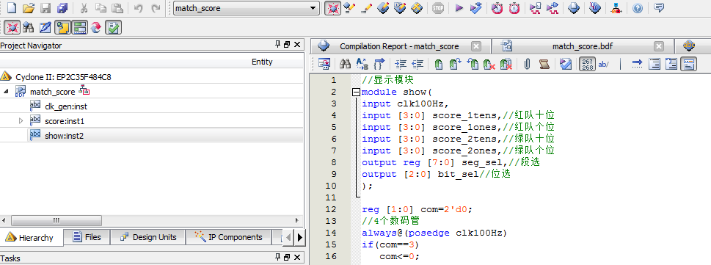
Task: Expand the score:inst1 node
Action: click(x=21, y=120)
